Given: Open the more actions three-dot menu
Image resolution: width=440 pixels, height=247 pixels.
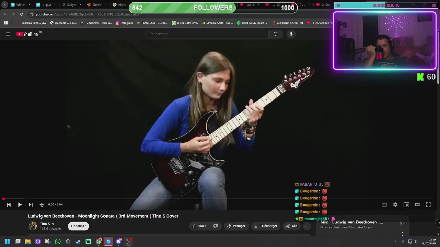Looking at the screenshot, I should [307, 226].
